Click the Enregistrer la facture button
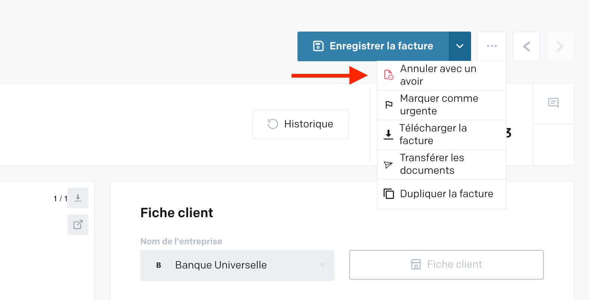 (373, 46)
